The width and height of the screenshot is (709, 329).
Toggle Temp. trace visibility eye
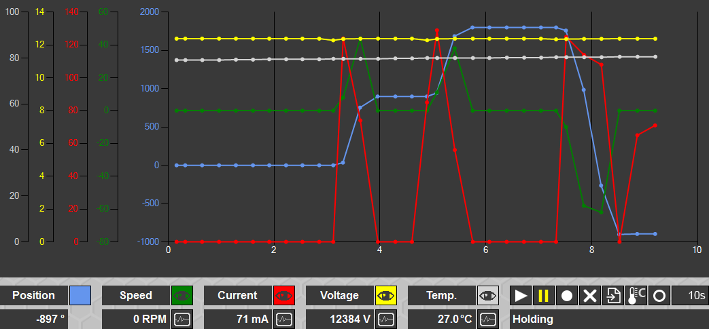point(488,296)
